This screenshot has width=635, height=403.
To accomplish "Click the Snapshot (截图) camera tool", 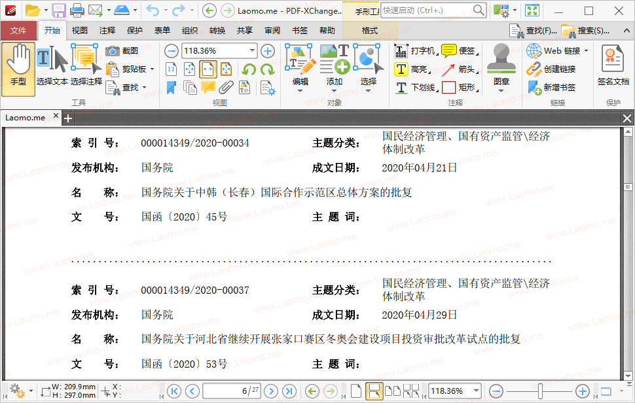I will point(122,51).
